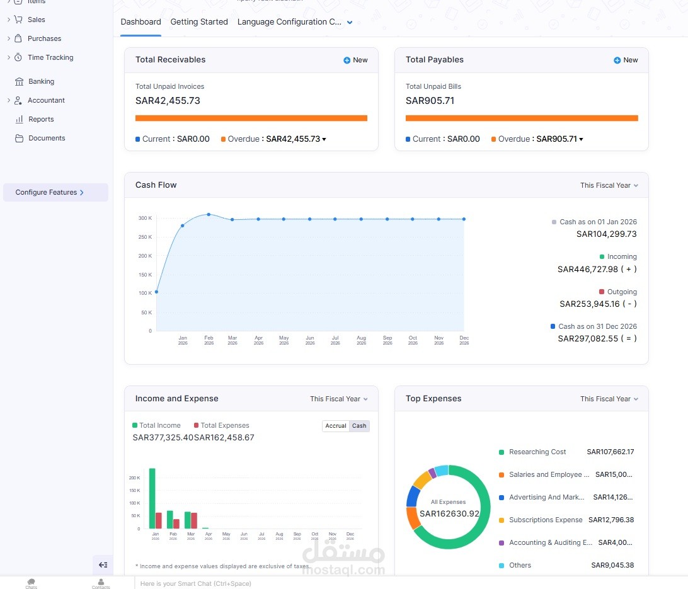Open Cash Flow This Fiscal Year dropdown
The width and height of the screenshot is (688, 589).
pos(609,185)
